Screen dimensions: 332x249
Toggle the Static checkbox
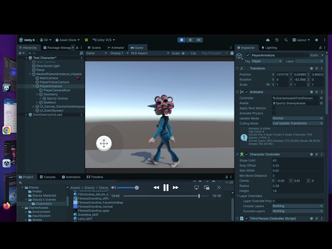click(307, 56)
